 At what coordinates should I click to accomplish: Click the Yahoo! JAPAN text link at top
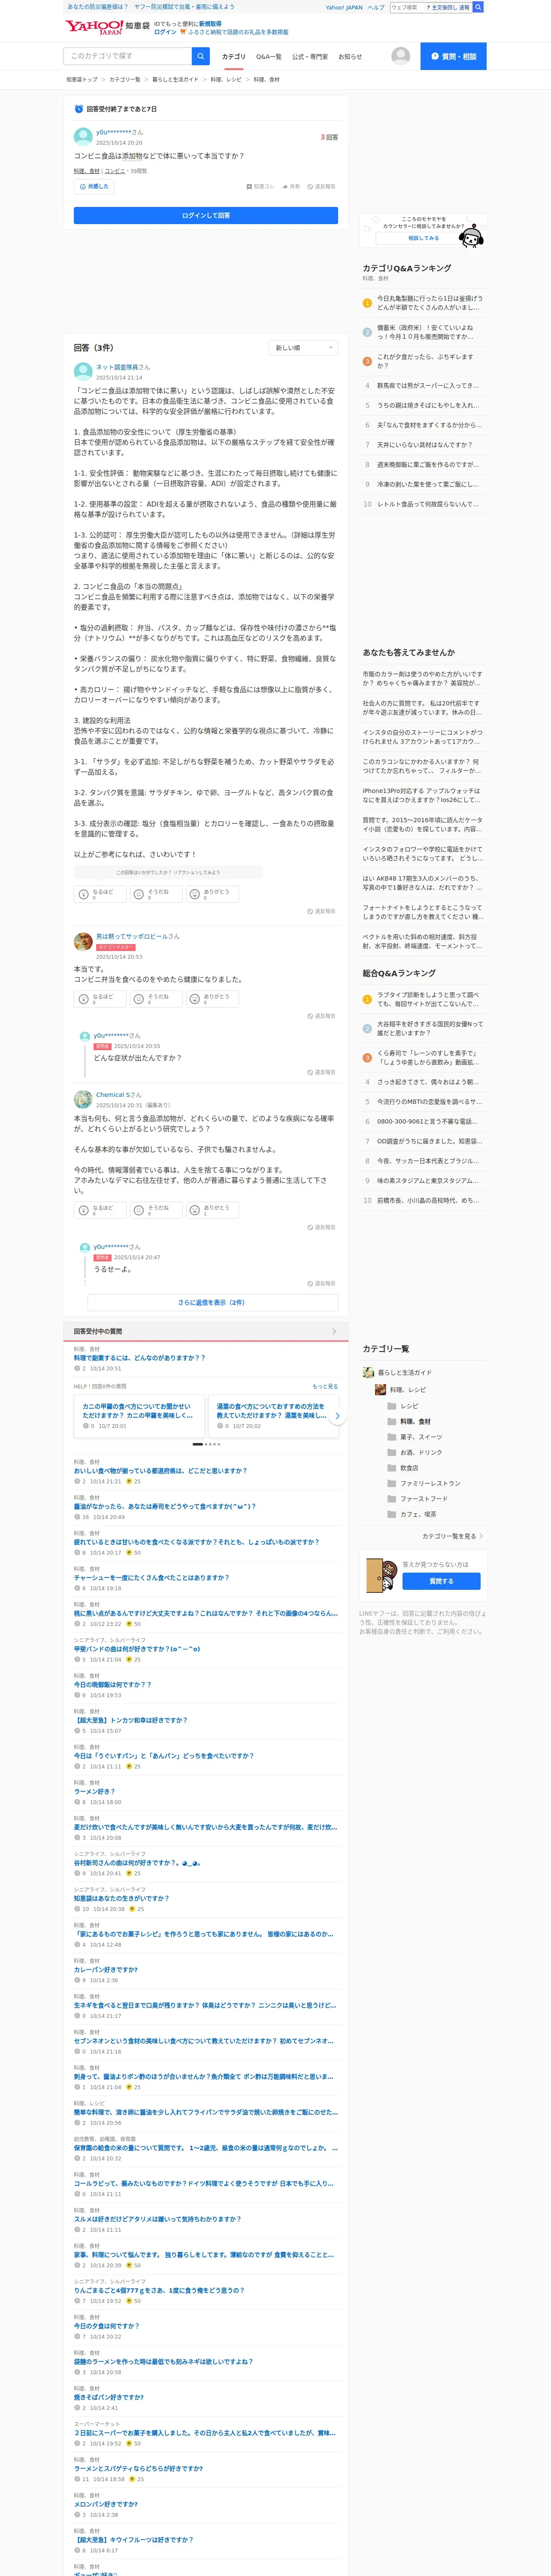(344, 7)
